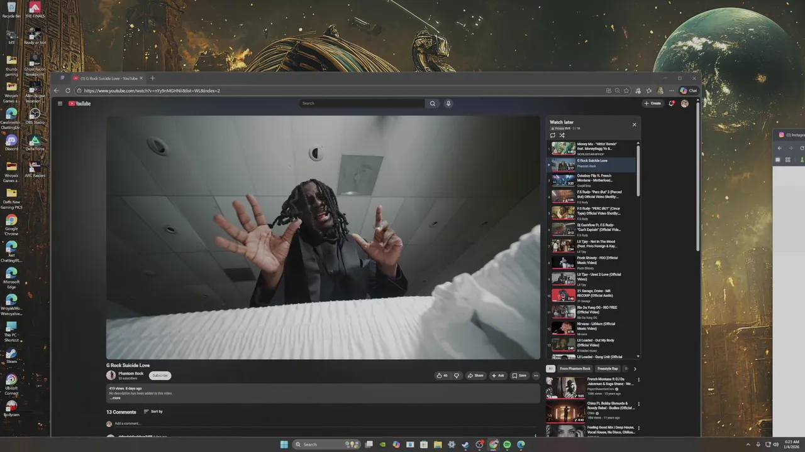
Task: Click the YouTube search input field
Action: point(362,104)
